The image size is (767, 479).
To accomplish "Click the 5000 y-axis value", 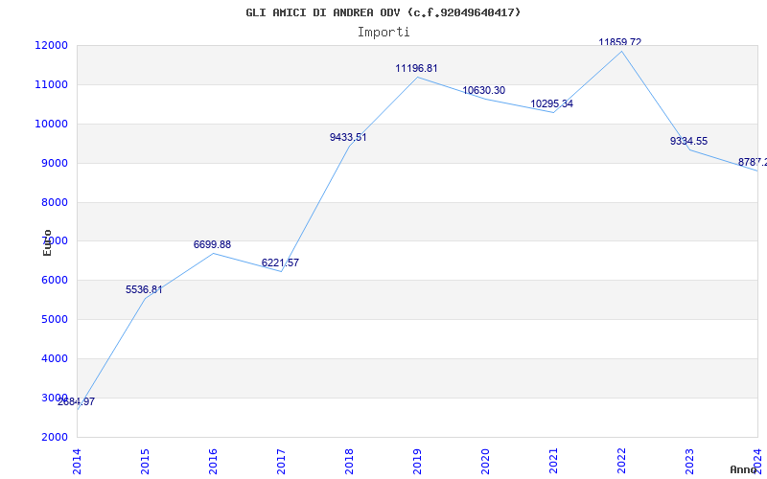I will click(54, 319).
